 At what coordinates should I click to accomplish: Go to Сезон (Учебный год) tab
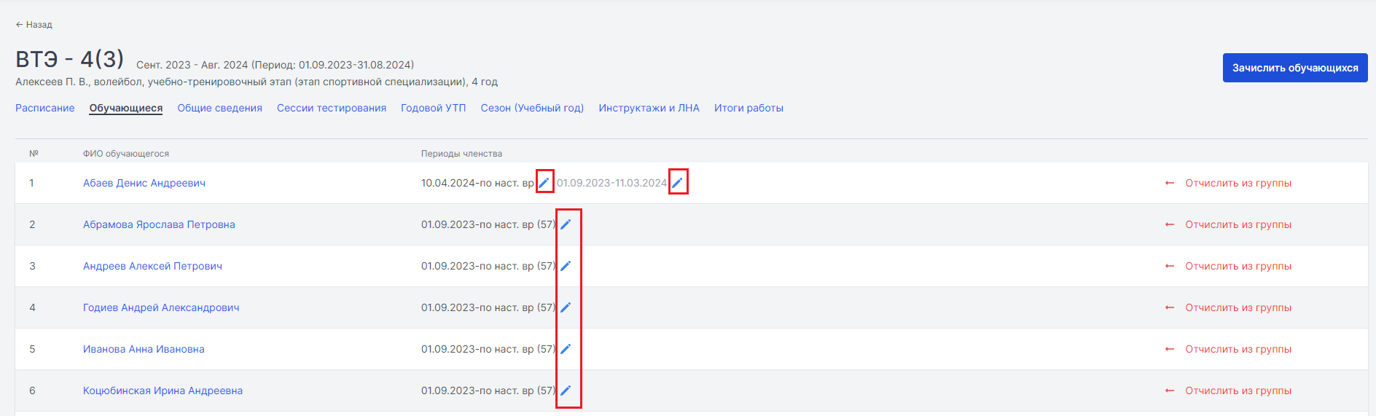532,108
